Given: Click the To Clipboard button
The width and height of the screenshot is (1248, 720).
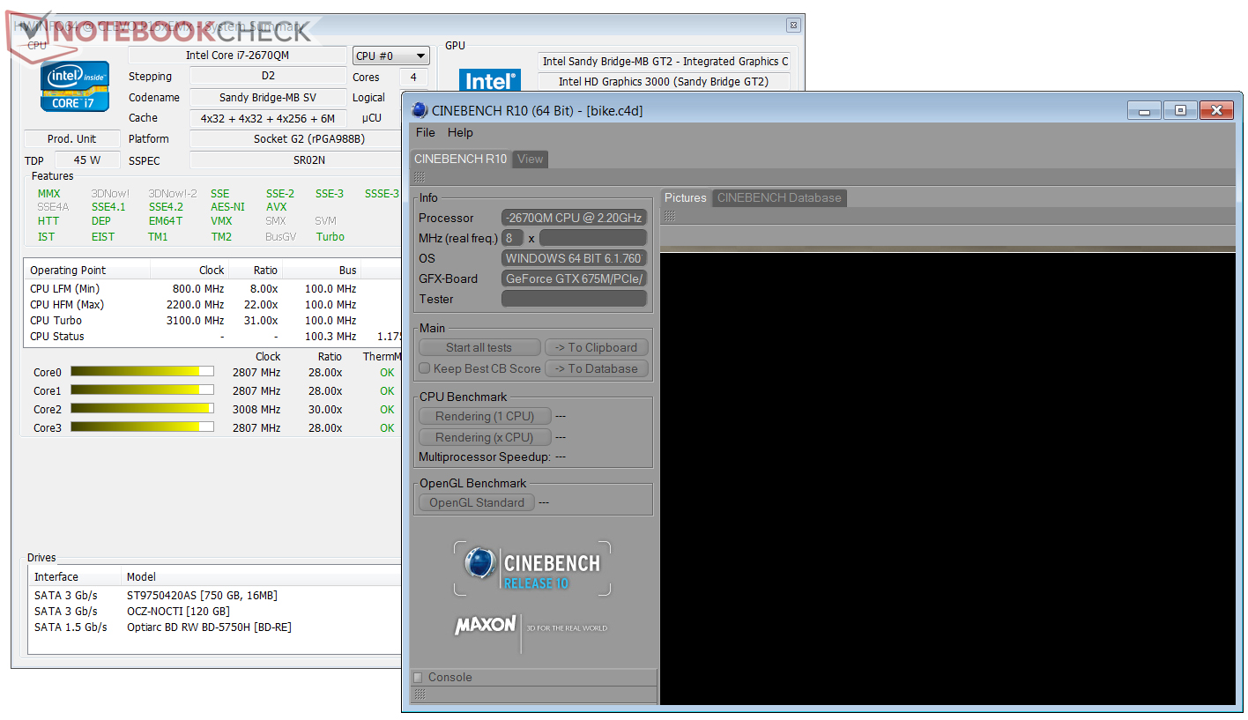Looking at the screenshot, I should click(597, 347).
